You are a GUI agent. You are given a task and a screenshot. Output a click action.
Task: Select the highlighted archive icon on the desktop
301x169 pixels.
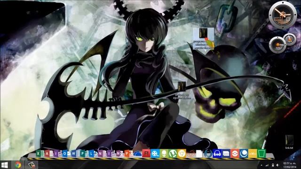click(204, 38)
